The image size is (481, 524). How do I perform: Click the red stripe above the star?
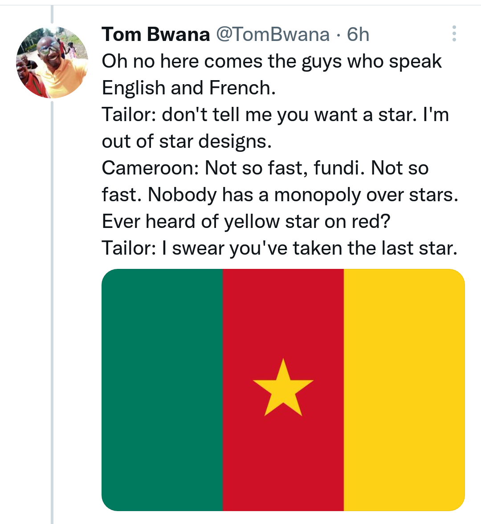click(283, 312)
